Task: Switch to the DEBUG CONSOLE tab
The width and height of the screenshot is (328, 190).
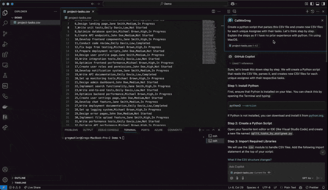Action: point(108,130)
